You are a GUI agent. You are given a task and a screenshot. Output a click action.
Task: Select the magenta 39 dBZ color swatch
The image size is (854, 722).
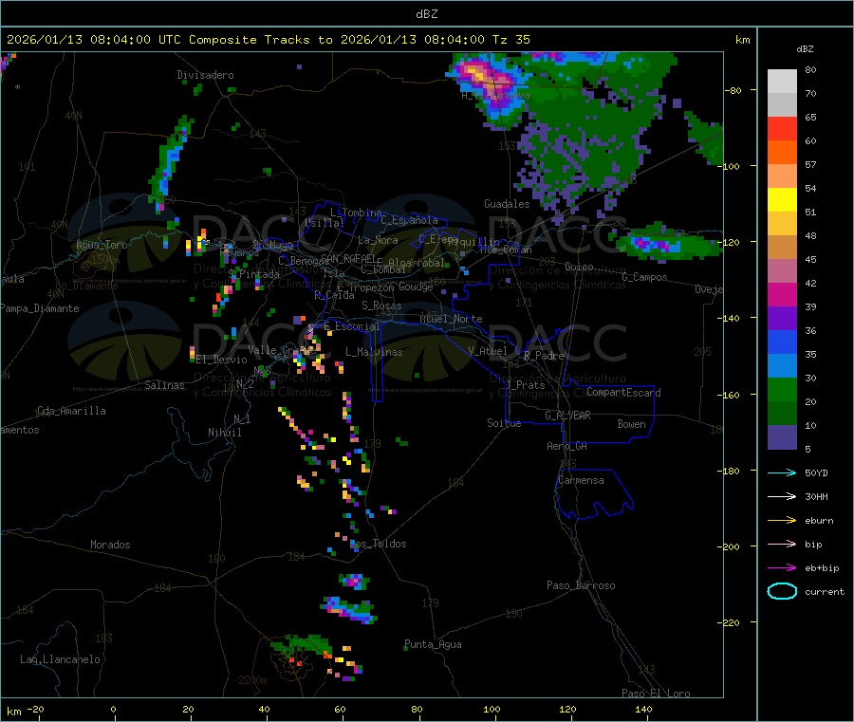[782, 294]
